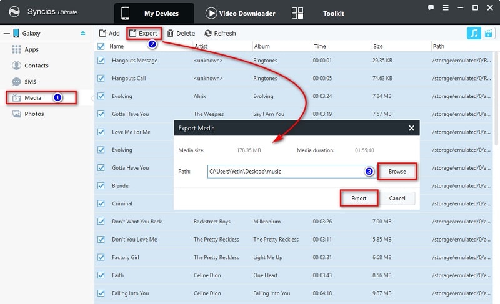Screen dimensions: 500x304
Task: Open Contacts in the sidebar
Action: pos(36,66)
